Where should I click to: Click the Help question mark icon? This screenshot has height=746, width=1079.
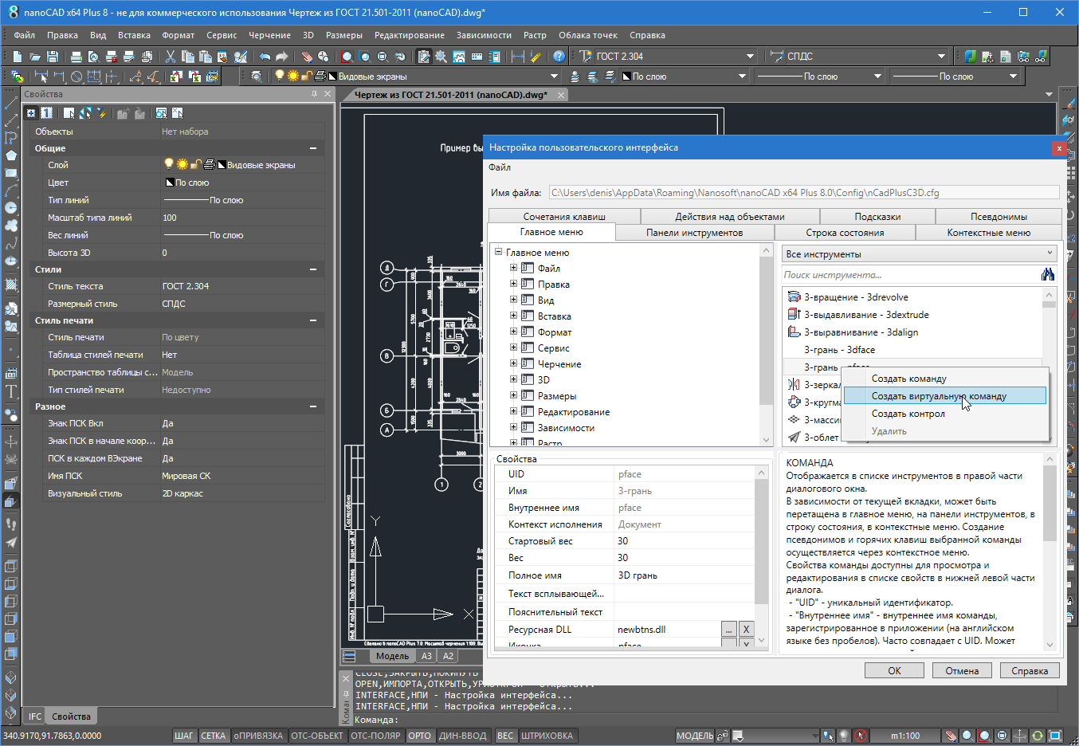pos(559,57)
